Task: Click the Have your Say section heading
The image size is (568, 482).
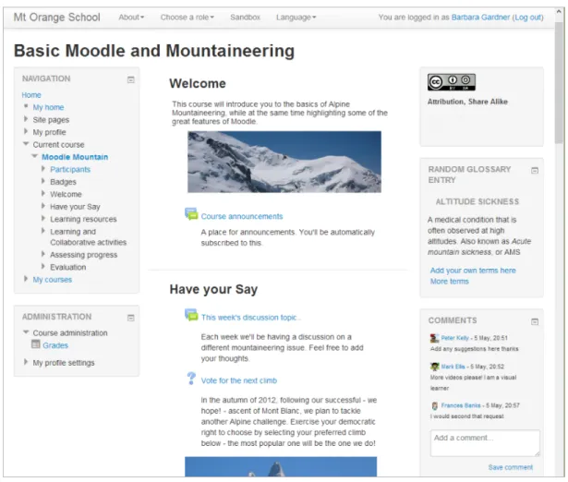Action: pyautogui.click(x=213, y=289)
